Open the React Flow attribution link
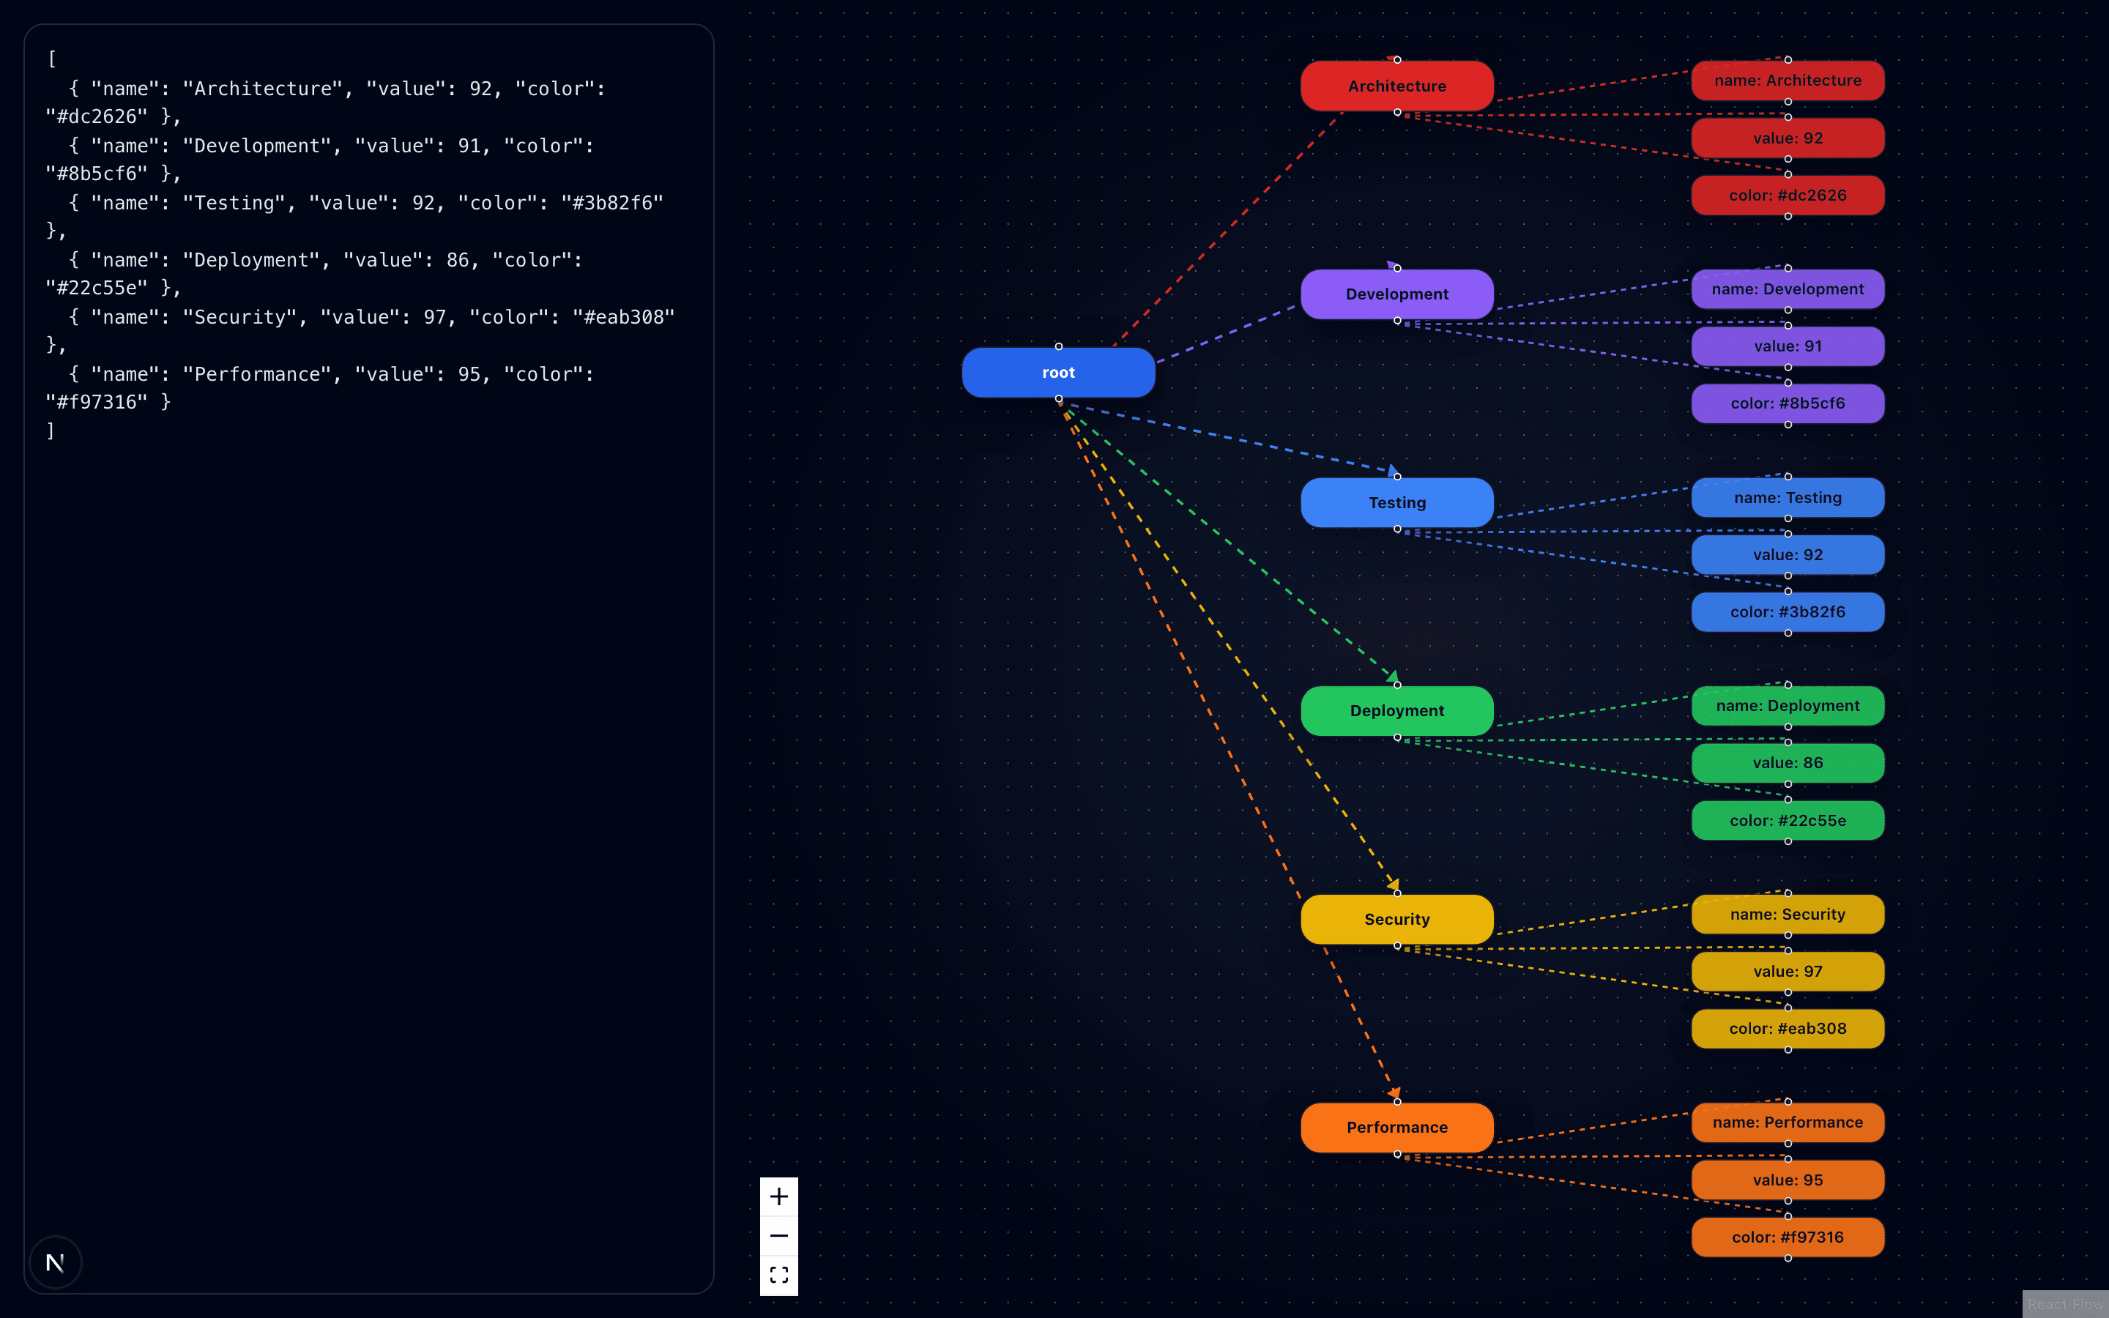The height and width of the screenshot is (1318, 2109). tap(2067, 1304)
